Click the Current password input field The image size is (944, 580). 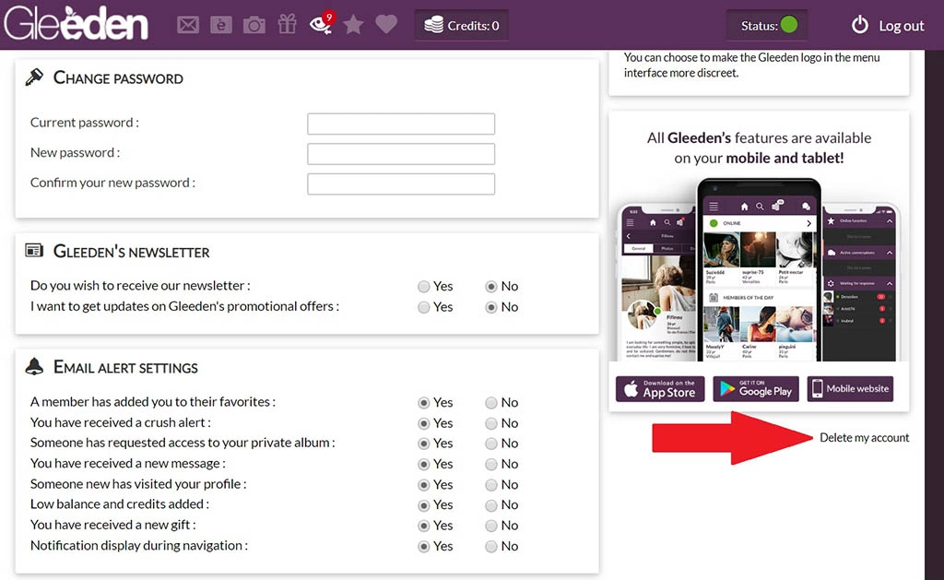click(401, 124)
